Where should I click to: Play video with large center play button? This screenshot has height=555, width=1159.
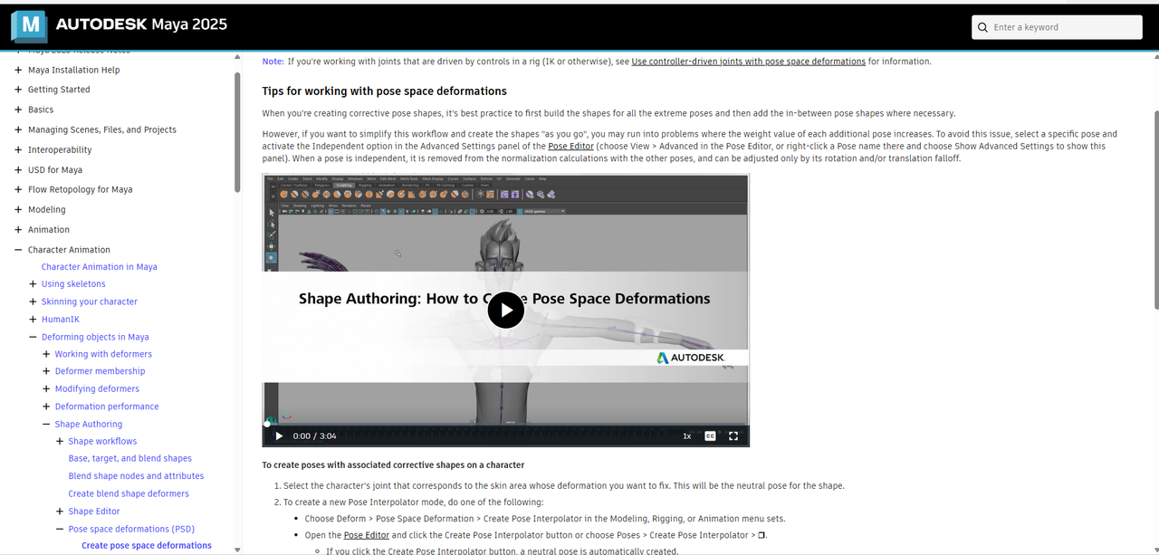[506, 311]
